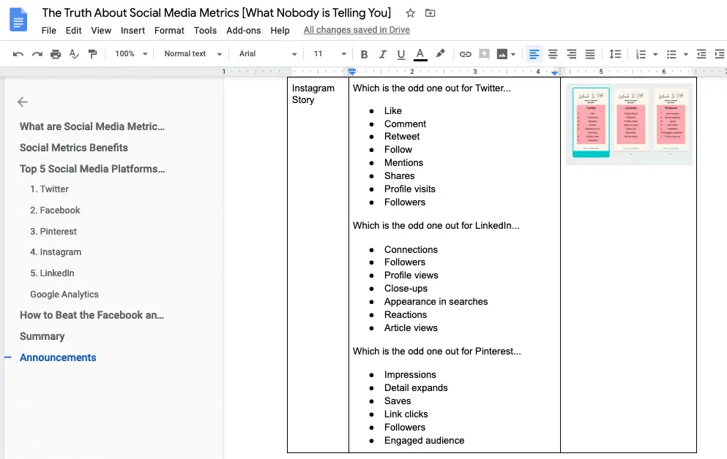Screen dimensions: 727x459
Task: Open the View menu
Action: click(x=101, y=31)
